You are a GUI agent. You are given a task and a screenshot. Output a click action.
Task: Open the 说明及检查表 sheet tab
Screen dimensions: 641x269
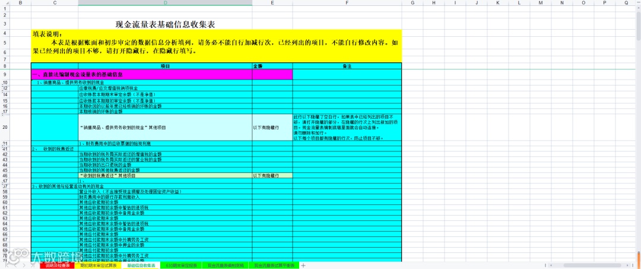pyautogui.click(x=57, y=265)
